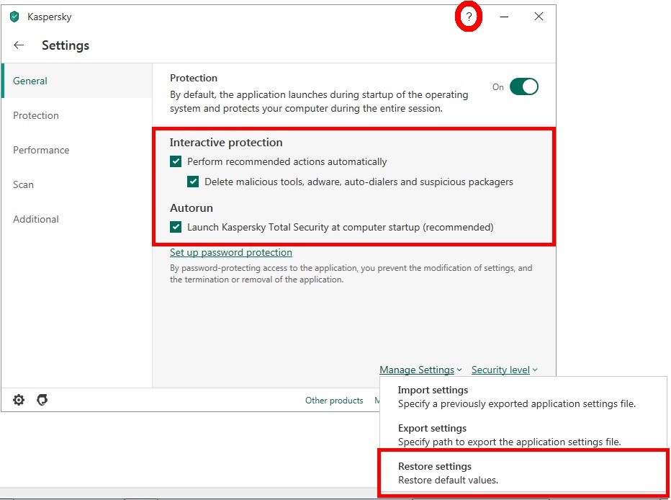Select the General settings tab
The width and height of the screenshot is (671, 500).
(x=76, y=81)
